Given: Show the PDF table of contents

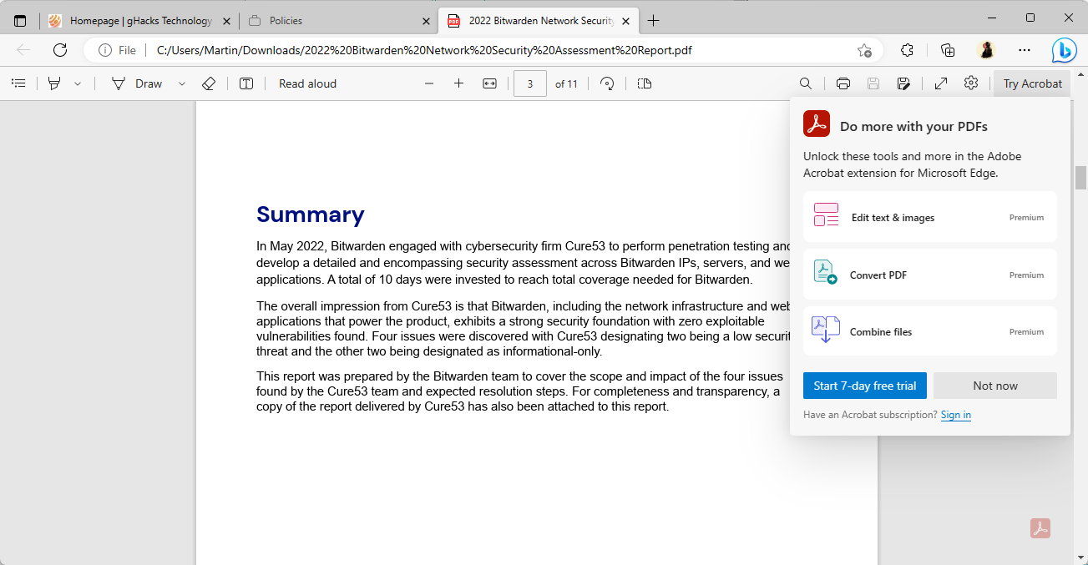Looking at the screenshot, I should point(18,83).
